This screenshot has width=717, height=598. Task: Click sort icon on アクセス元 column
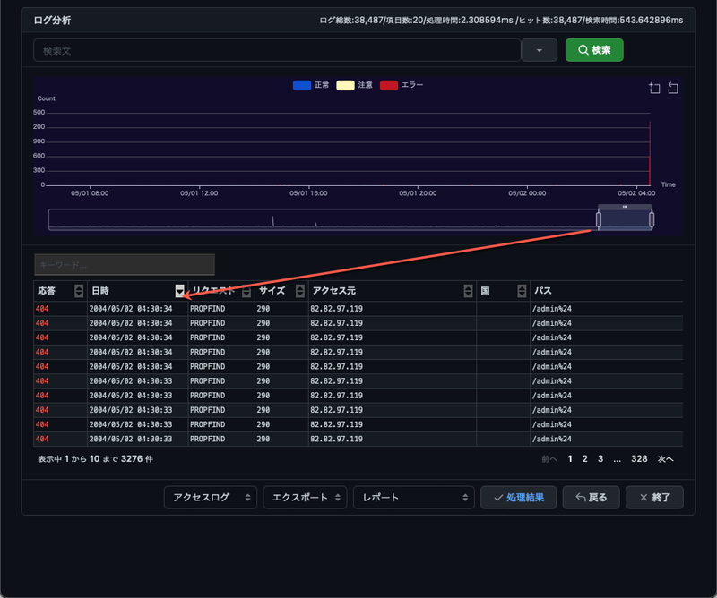468,291
